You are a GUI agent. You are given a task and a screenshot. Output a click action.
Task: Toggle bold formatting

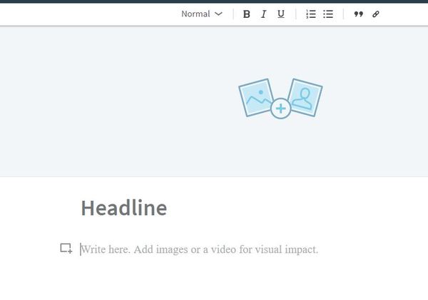coord(247,14)
